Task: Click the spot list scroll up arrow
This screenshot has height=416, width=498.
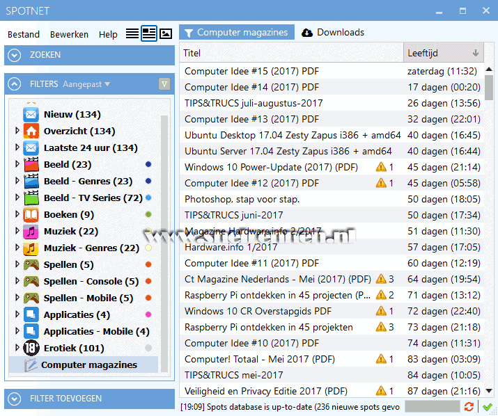Action: click(489, 69)
